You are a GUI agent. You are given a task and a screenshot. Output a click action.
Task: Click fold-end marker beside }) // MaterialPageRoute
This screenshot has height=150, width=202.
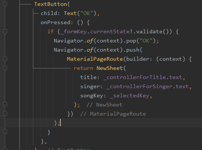pyautogui.click(x=5, y=113)
